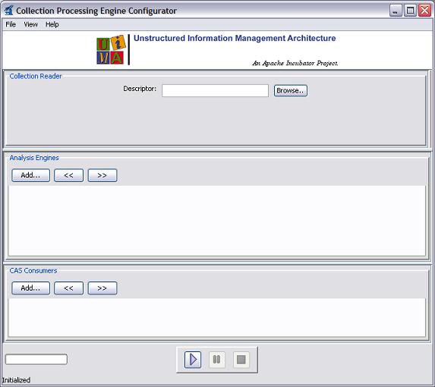Image resolution: width=435 pixels, height=387 pixels.
Task: Open the View menu
Action: tap(30, 24)
